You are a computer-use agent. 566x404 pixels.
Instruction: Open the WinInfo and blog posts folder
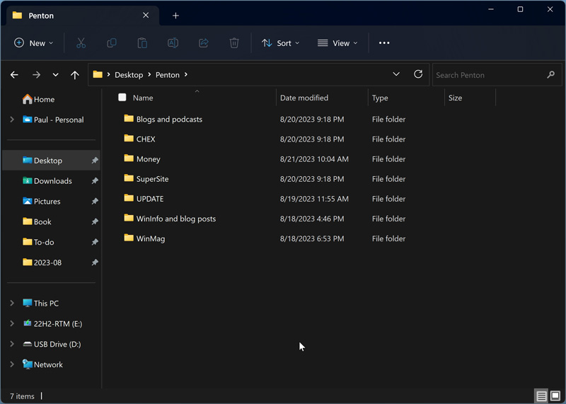[x=175, y=219]
